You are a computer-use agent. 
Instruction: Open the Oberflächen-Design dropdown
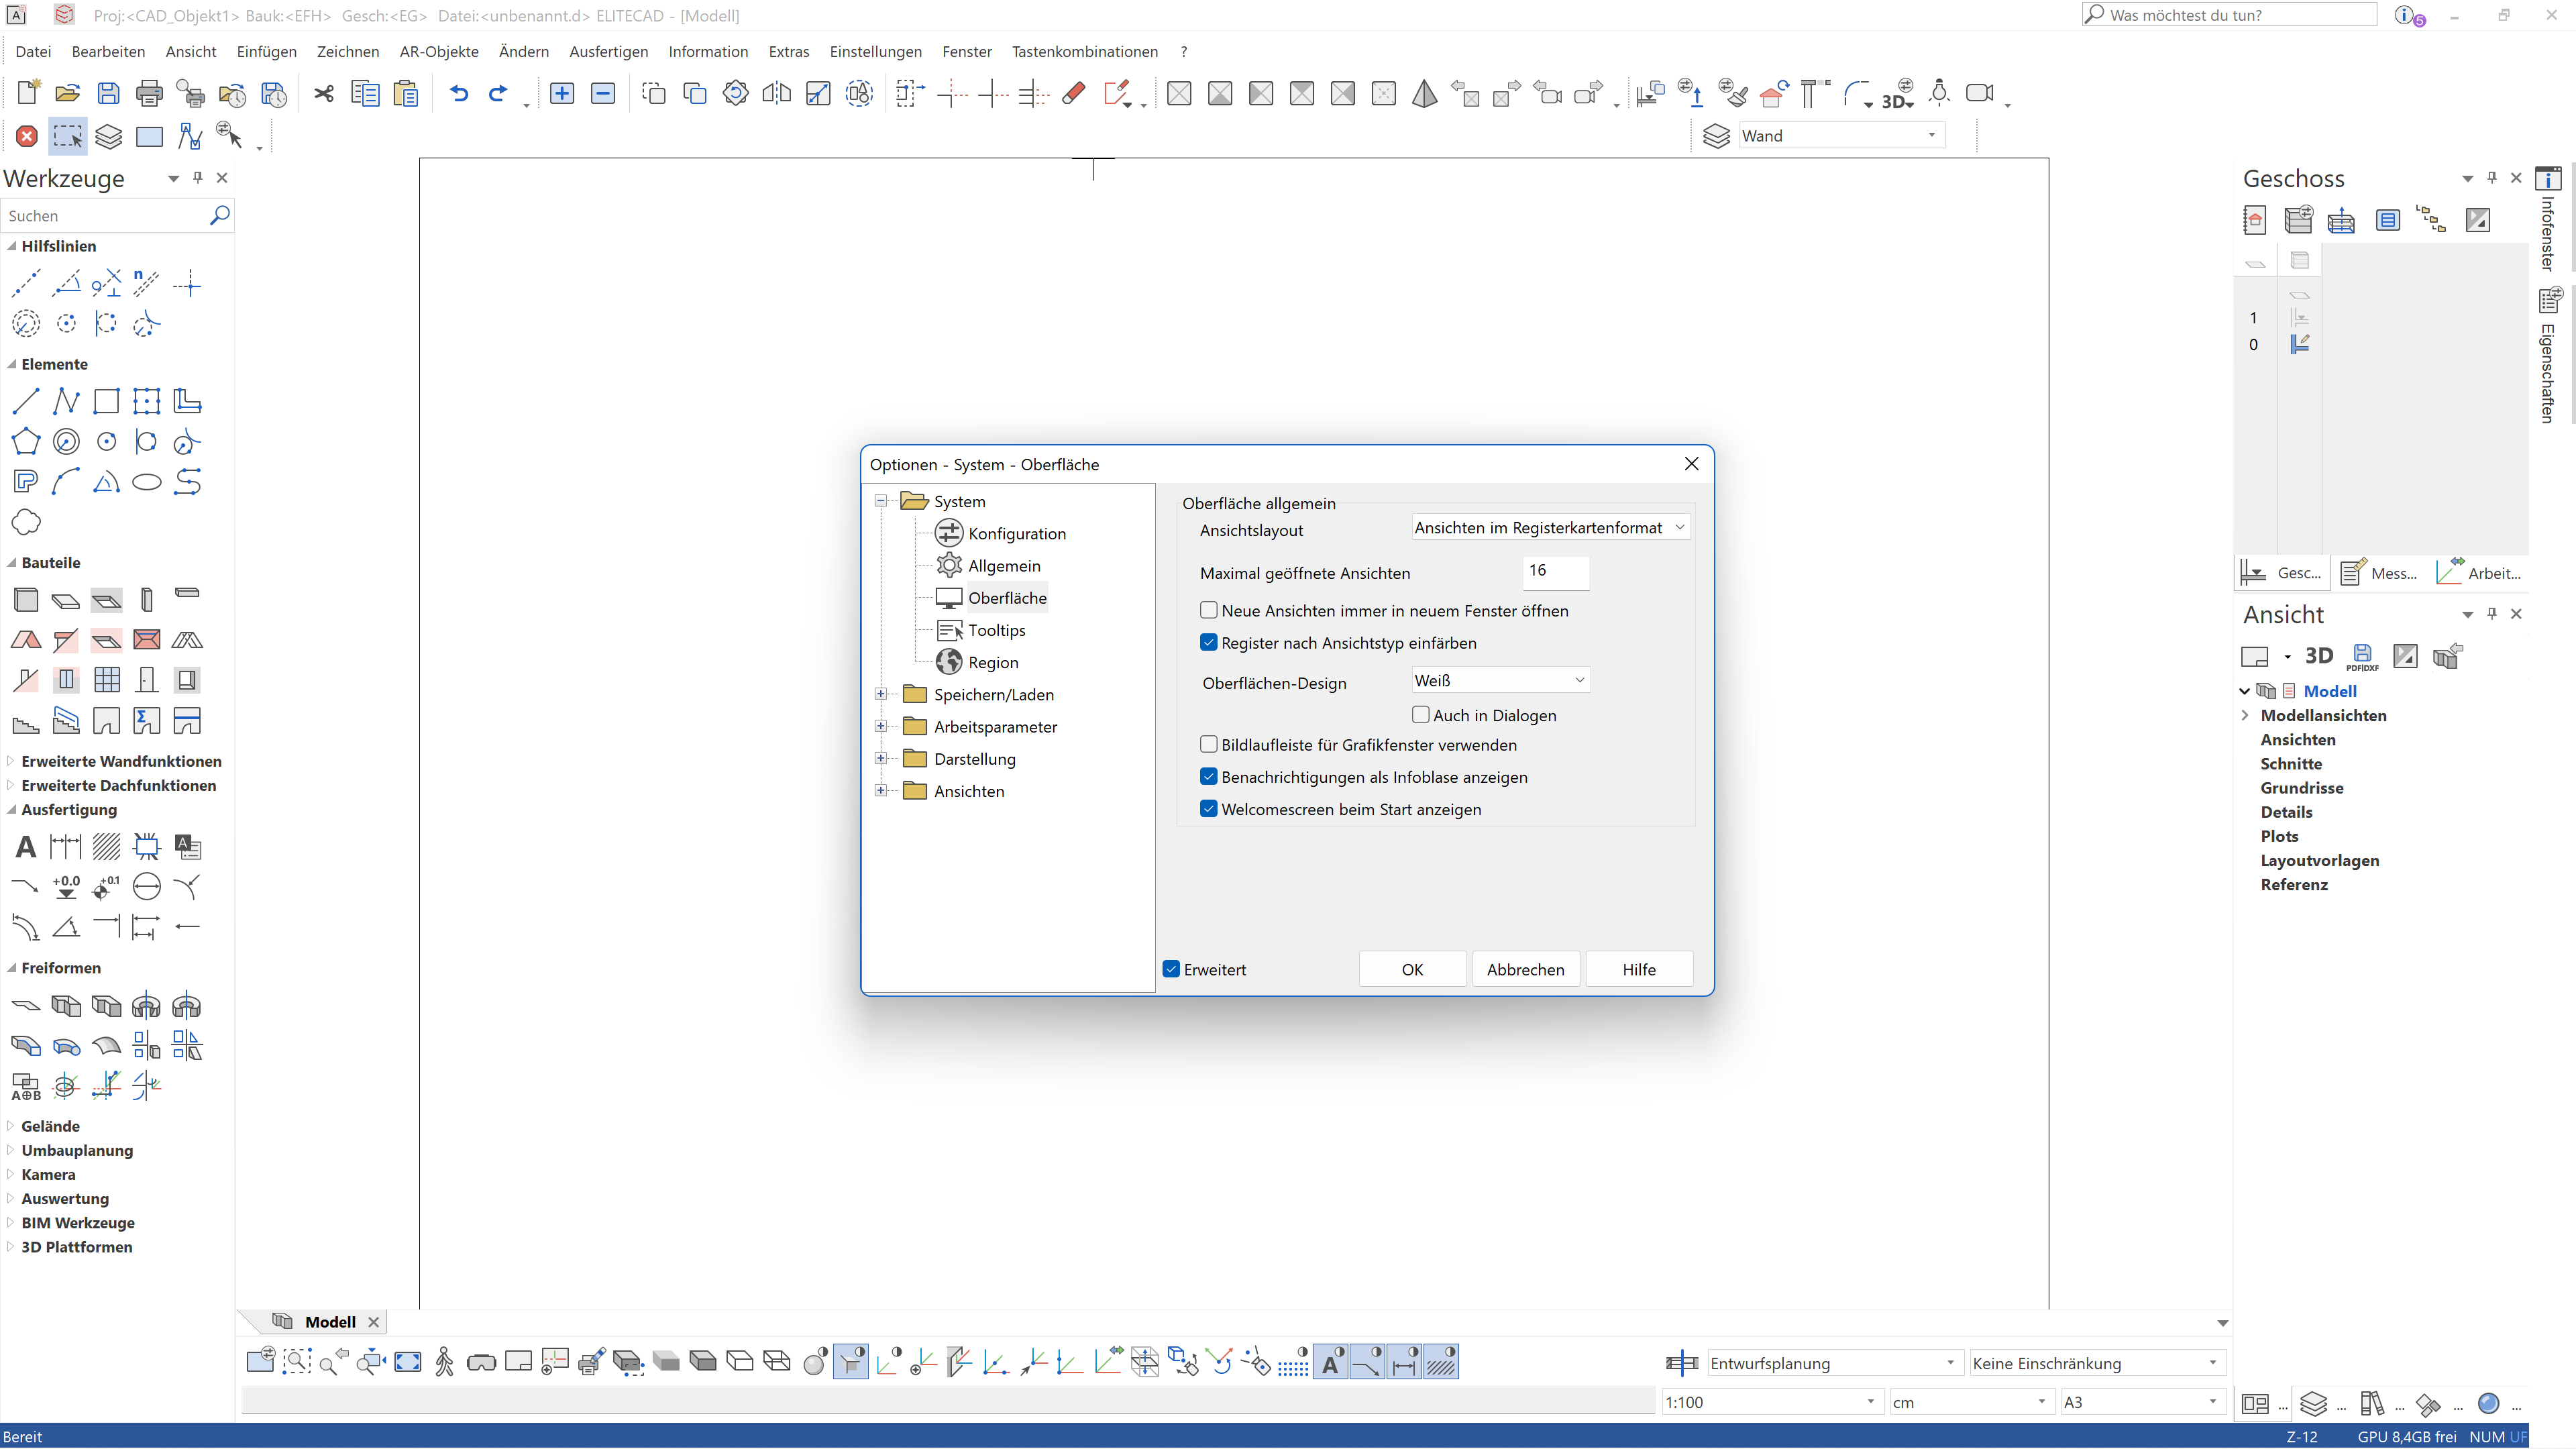tap(1500, 680)
